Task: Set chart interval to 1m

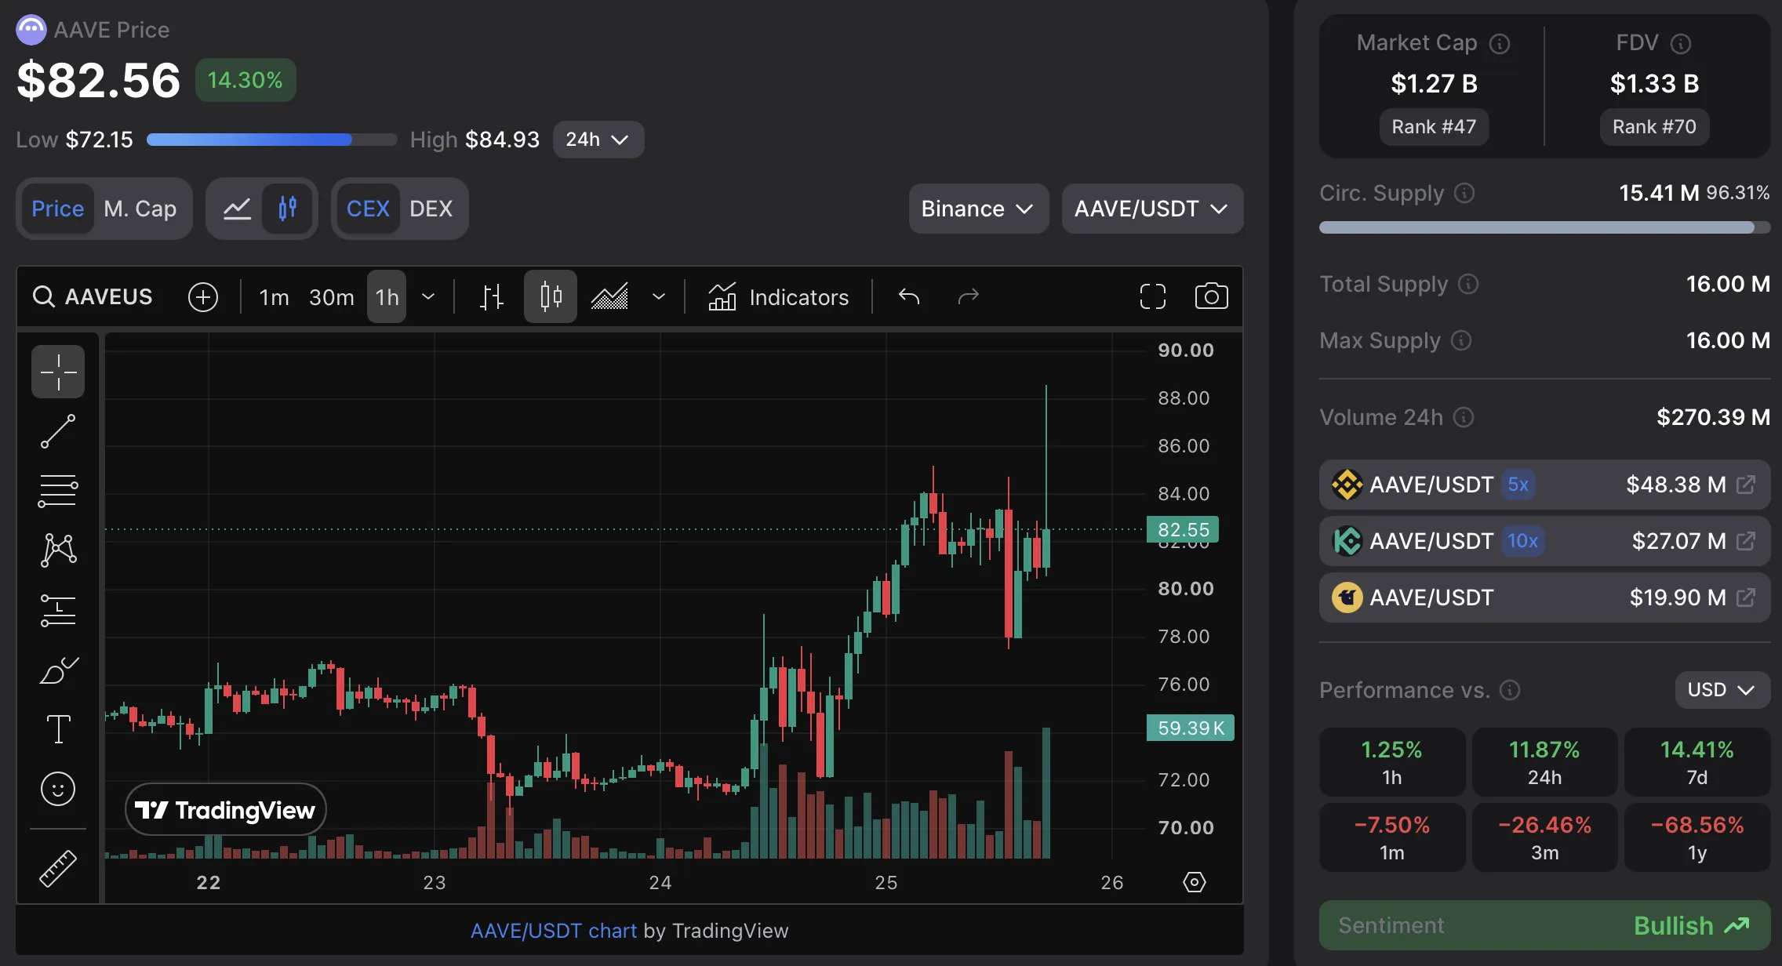Action: pos(275,297)
